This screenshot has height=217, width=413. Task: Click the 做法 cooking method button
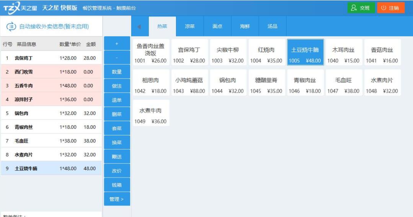pyautogui.click(x=117, y=86)
